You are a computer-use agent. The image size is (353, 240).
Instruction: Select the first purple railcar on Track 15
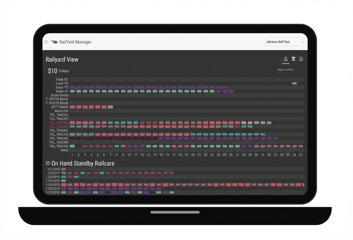72,87
